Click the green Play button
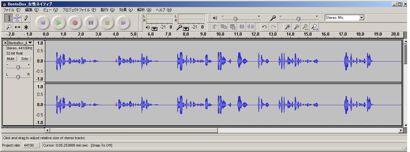The height and width of the screenshot is (152, 410). click(x=59, y=23)
